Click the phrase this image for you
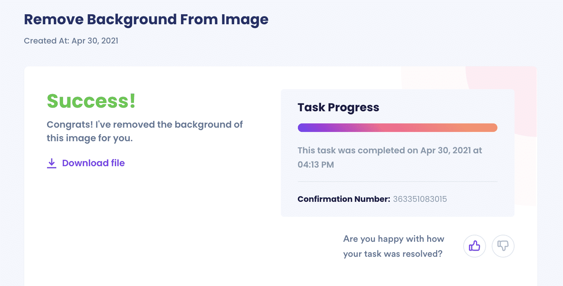563x286 pixels. pos(89,138)
